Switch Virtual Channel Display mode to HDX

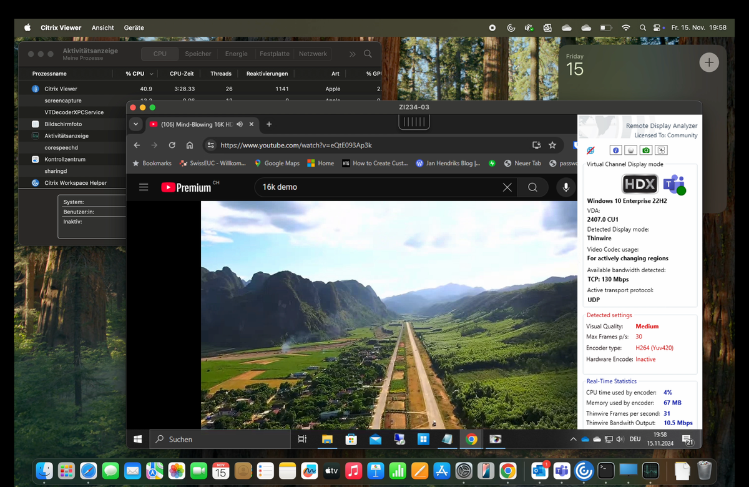click(640, 184)
